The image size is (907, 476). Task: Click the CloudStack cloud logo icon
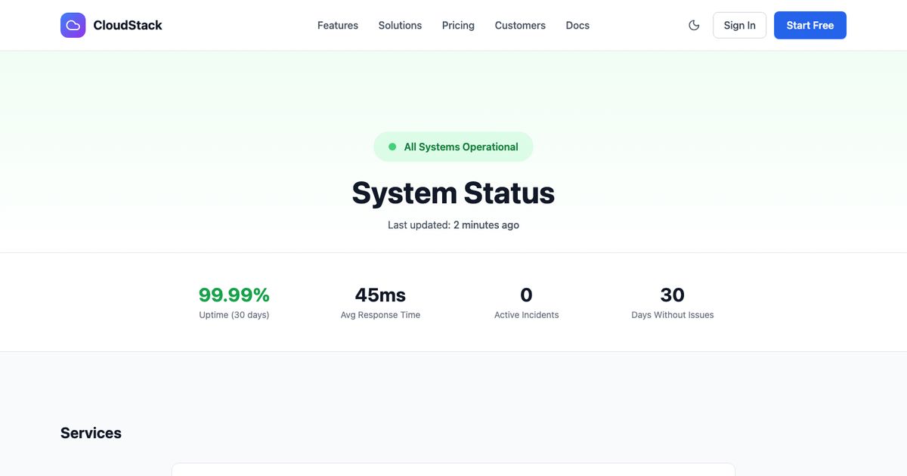(x=73, y=25)
